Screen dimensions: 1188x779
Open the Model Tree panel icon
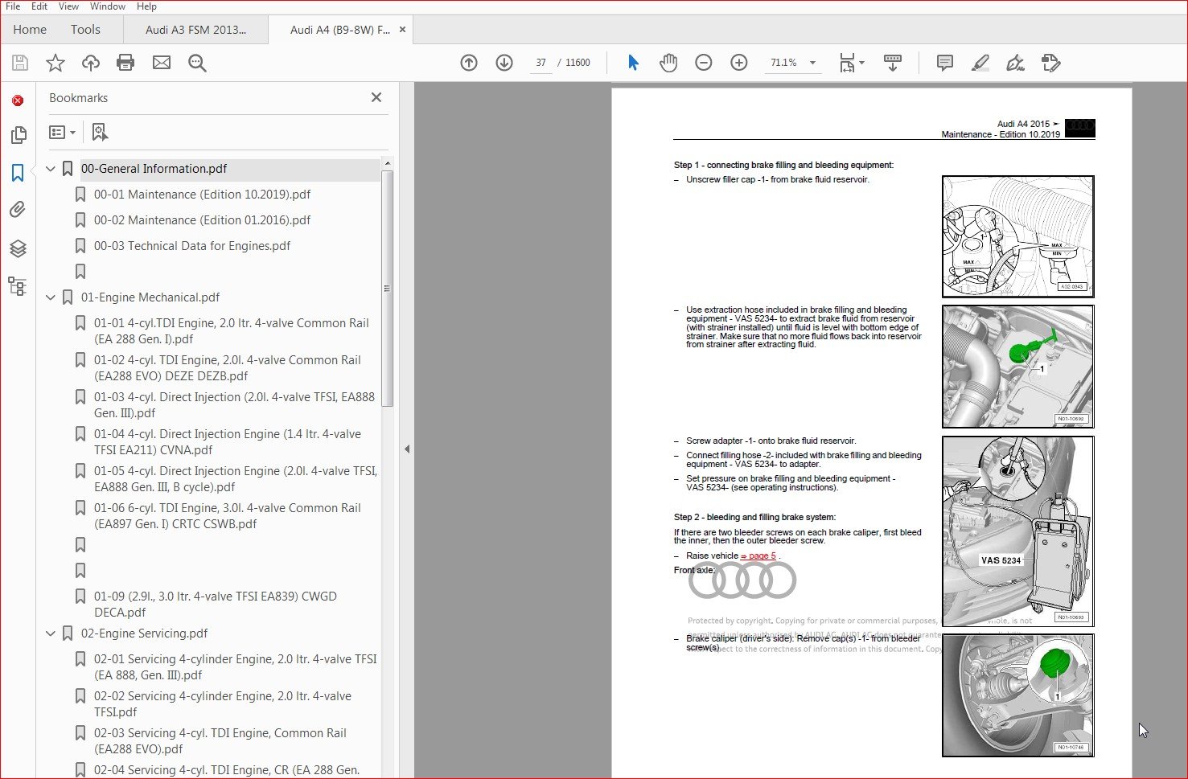(x=18, y=286)
